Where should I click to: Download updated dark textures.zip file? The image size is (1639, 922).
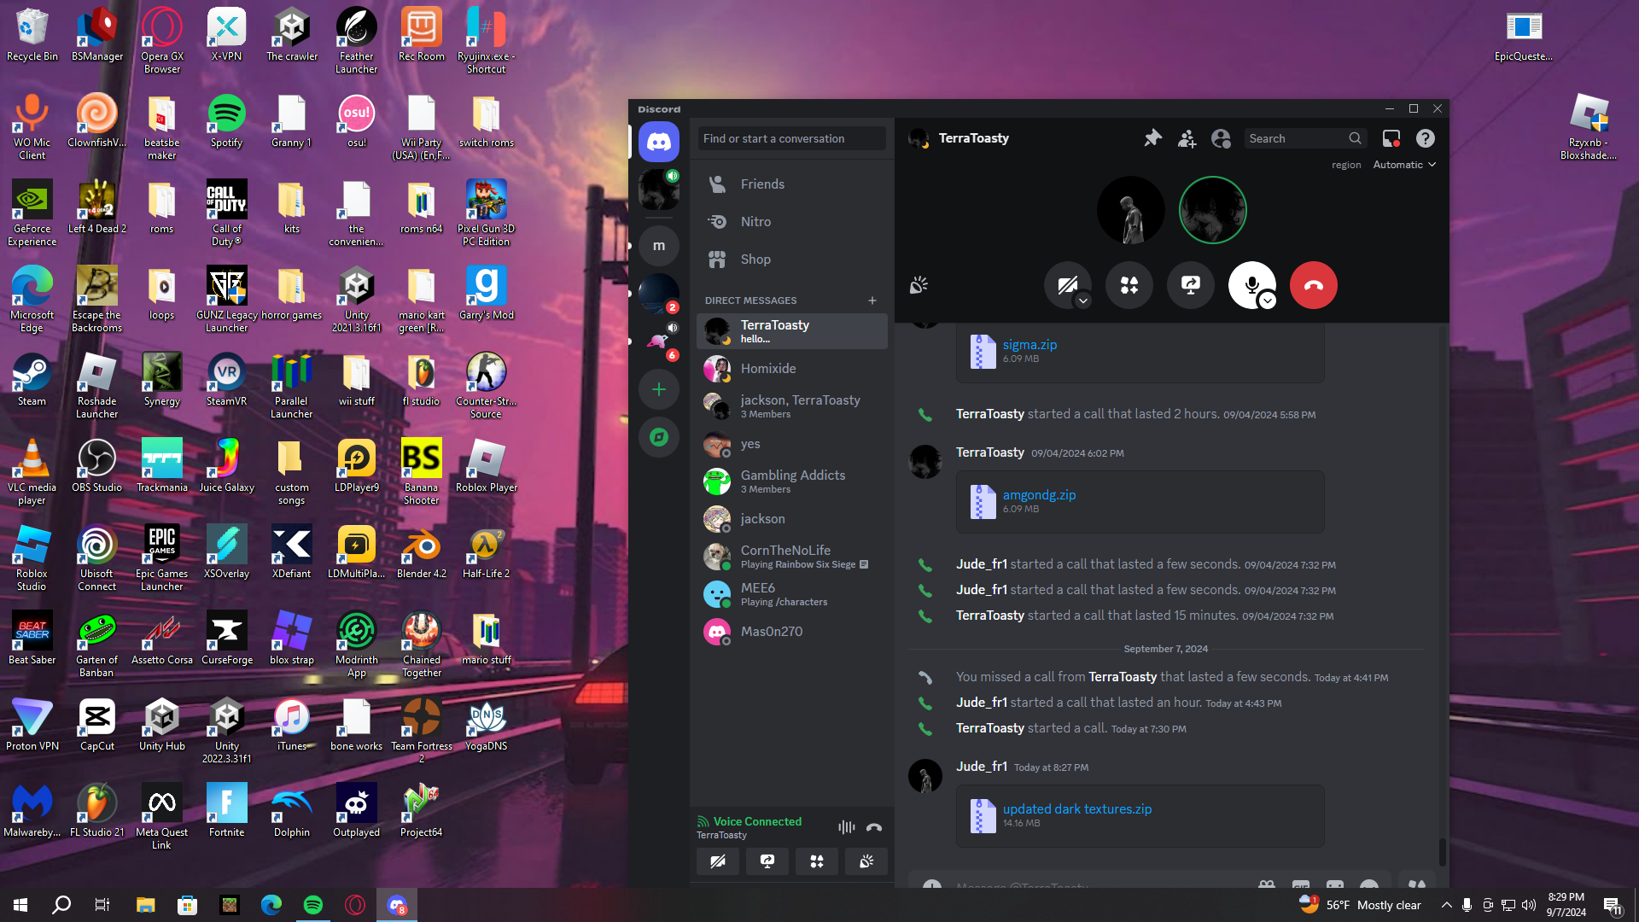1076,808
